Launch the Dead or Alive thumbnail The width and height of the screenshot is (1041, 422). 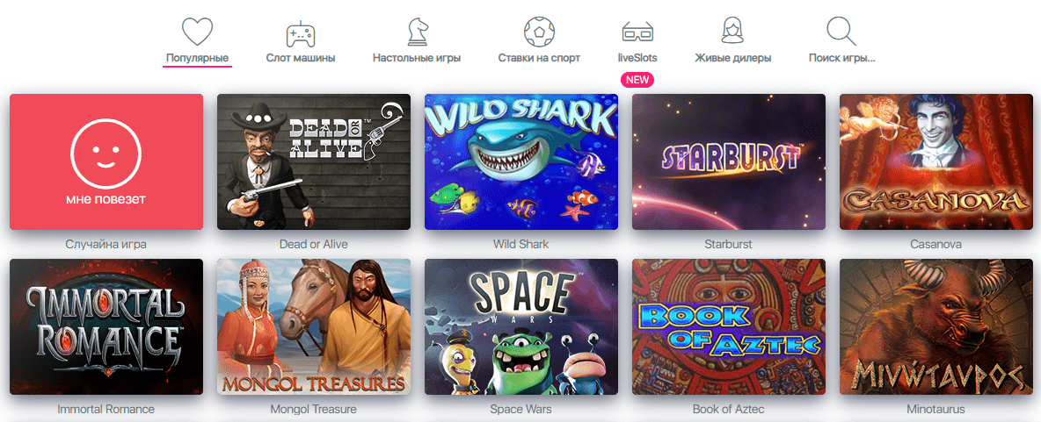click(314, 161)
